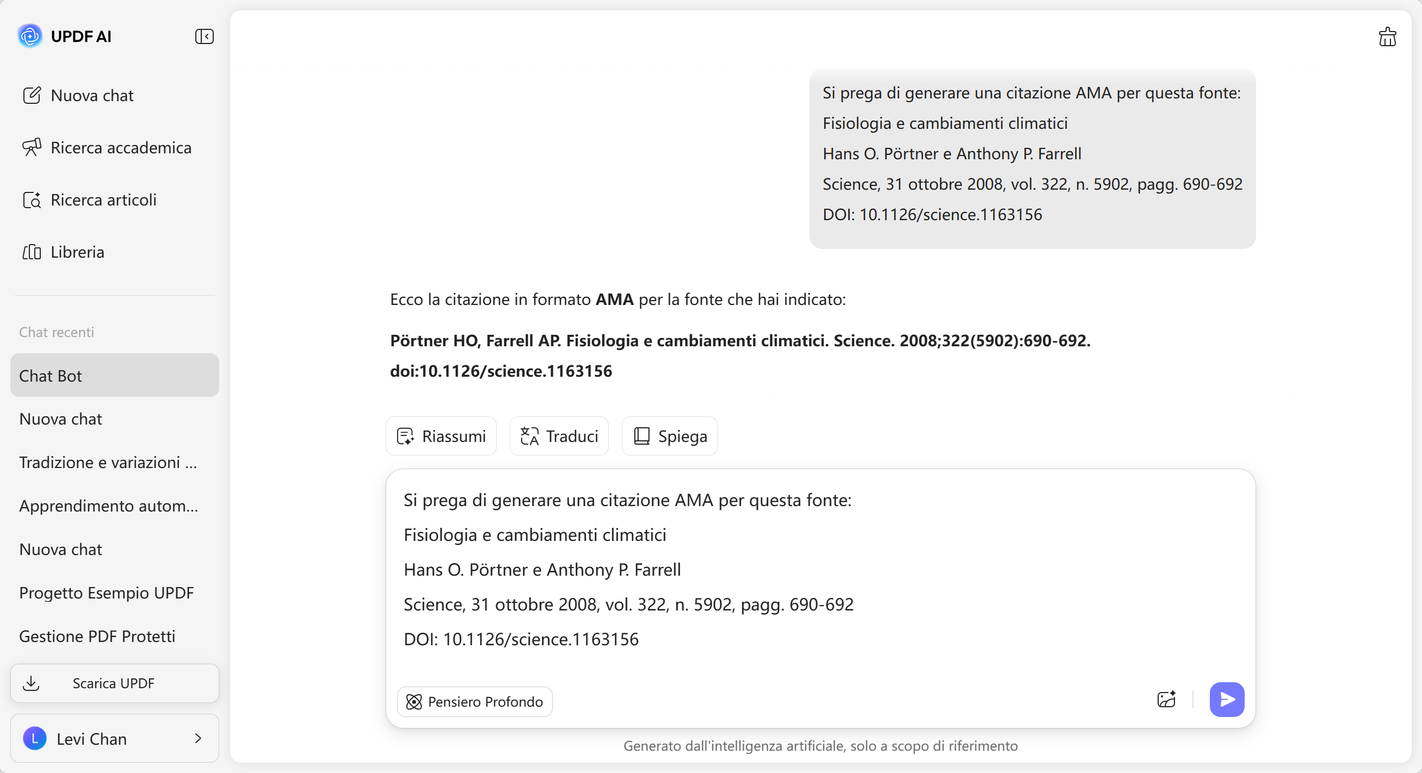Toggle Pensiero Profondo mode
The height and width of the screenshot is (773, 1422).
pos(474,702)
